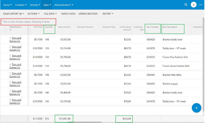The image size is (205, 123).
Task: Open row 4 Toys and Games Co link
Action: (x=15, y=66)
